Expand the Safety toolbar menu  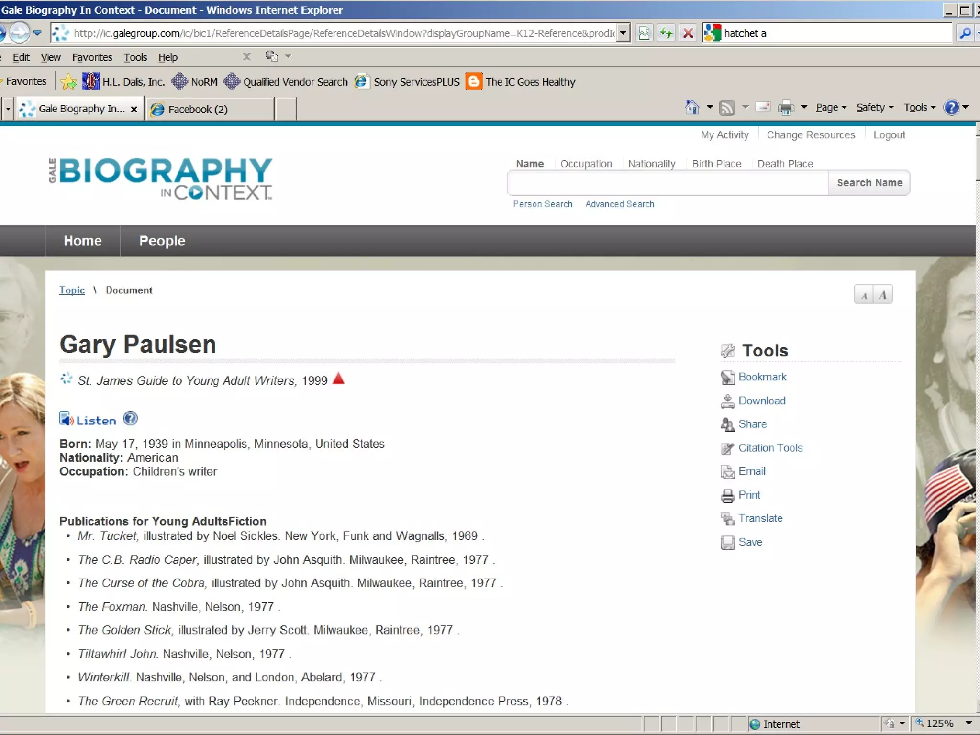click(874, 108)
